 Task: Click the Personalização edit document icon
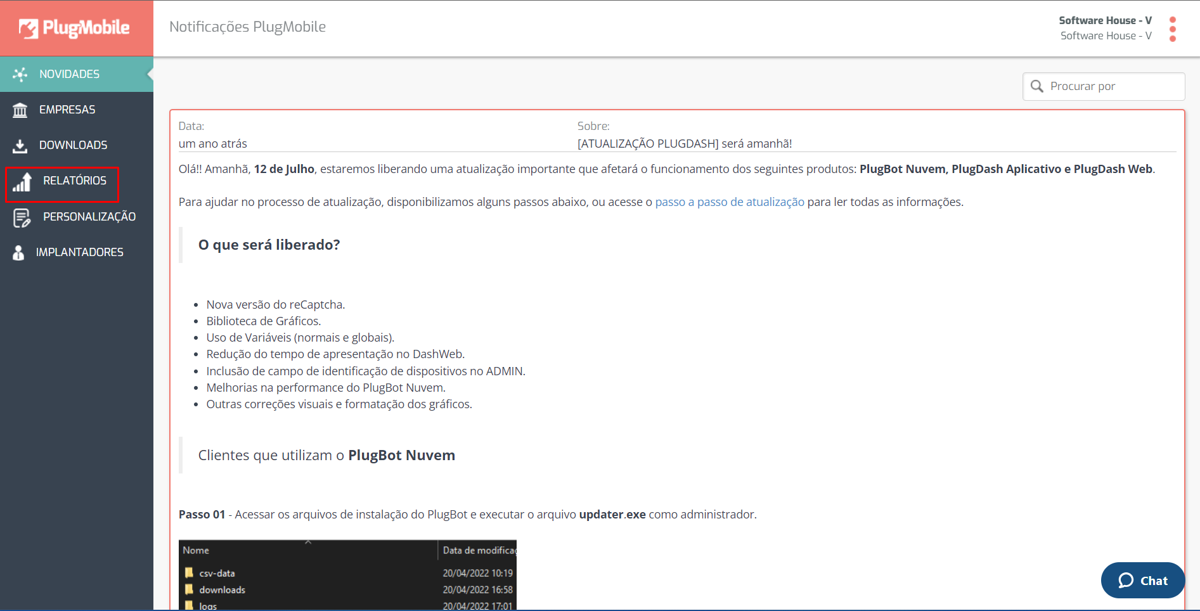pos(22,217)
